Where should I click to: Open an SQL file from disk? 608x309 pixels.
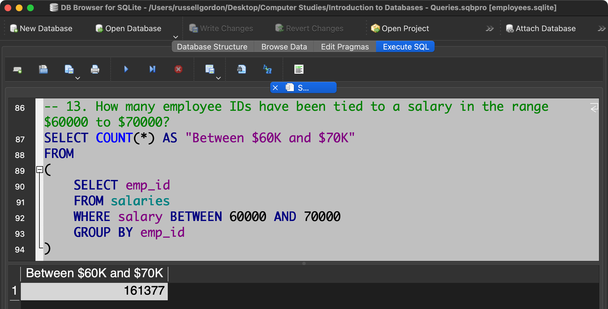click(43, 69)
